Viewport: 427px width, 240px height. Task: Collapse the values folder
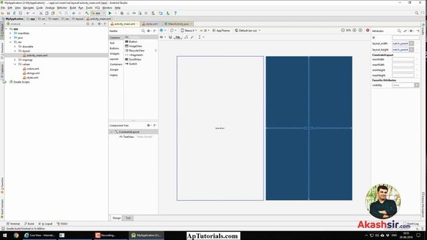point(15,64)
